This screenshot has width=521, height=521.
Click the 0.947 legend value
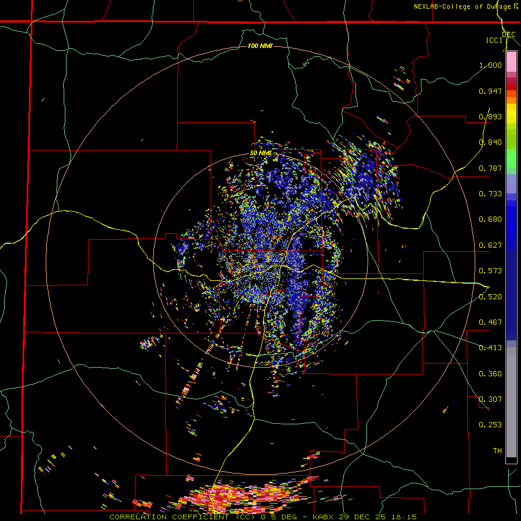[x=490, y=91]
